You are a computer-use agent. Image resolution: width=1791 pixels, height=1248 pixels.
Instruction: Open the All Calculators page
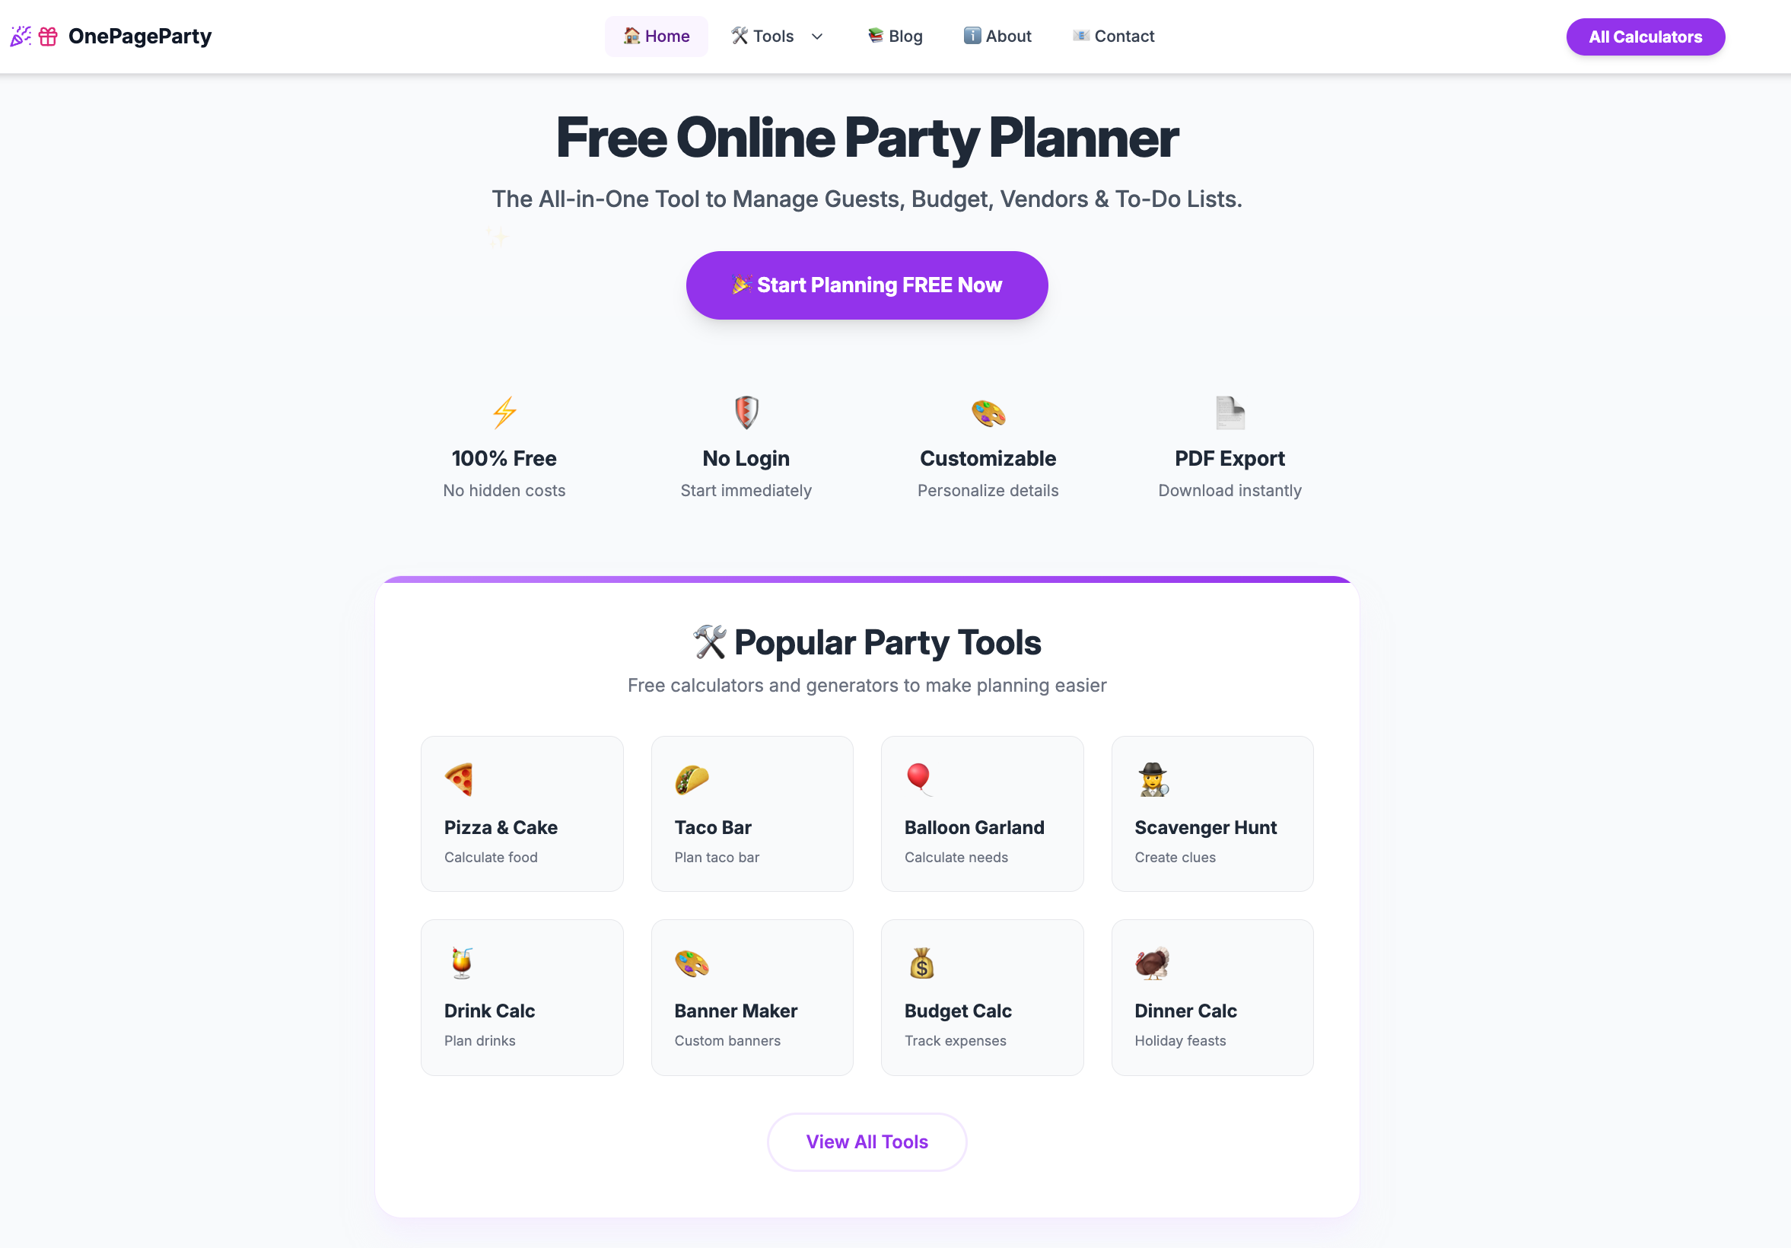1645,36
